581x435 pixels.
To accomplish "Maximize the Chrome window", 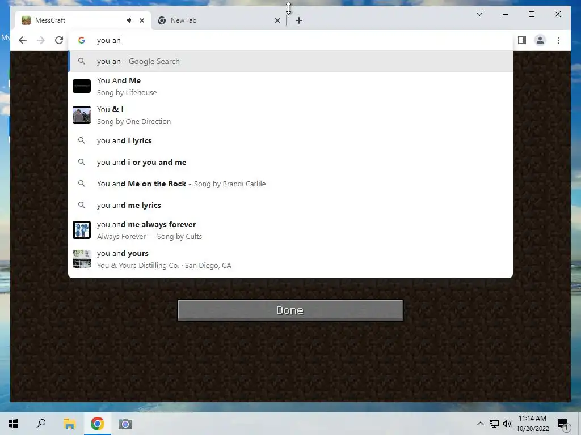I will [x=531, y=14].
